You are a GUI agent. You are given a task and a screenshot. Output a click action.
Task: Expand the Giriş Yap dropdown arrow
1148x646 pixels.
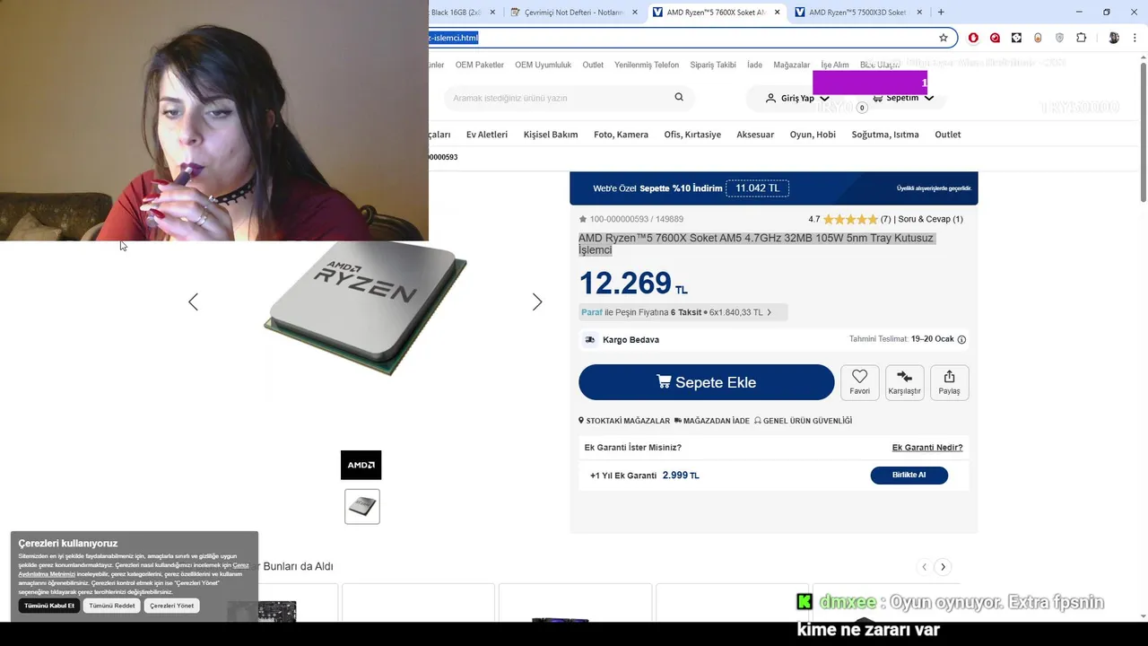point(824,99)
